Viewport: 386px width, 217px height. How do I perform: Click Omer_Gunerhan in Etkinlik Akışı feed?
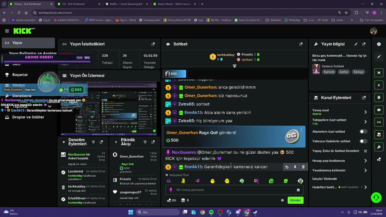click(x=131, y=156)
